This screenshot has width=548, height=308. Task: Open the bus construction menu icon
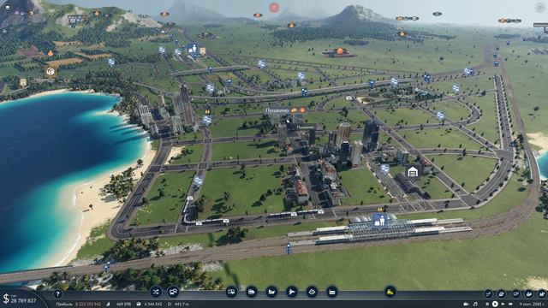click(x=231, y=292)
